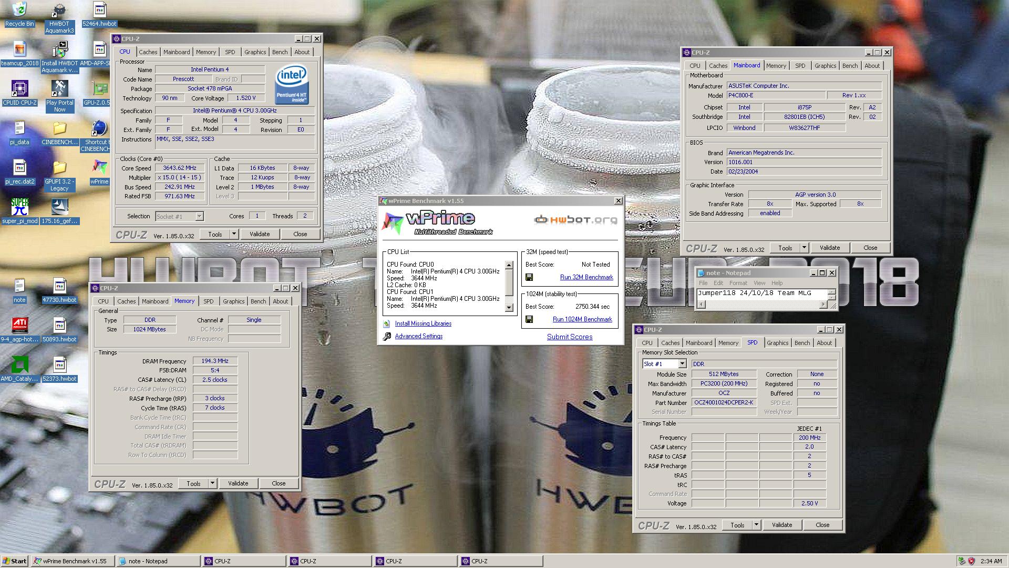Open pi_data file icon

click(19, 133)
